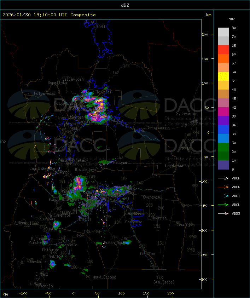
Task: Select the Agua_Escond location label
Action: (x=104, y=277)
